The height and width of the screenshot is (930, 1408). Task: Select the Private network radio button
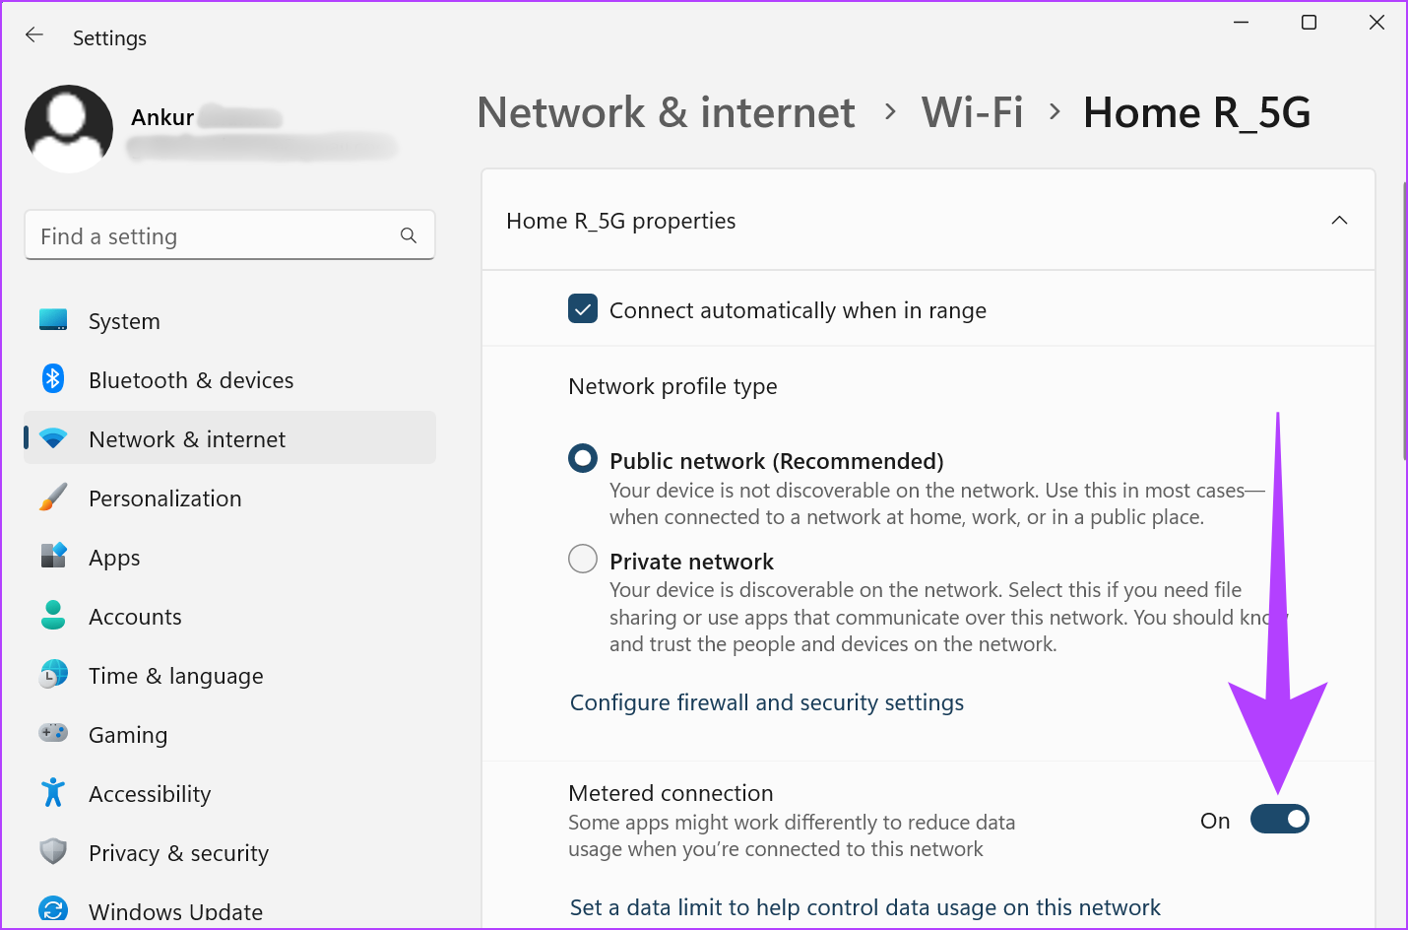tap(583, 559)
